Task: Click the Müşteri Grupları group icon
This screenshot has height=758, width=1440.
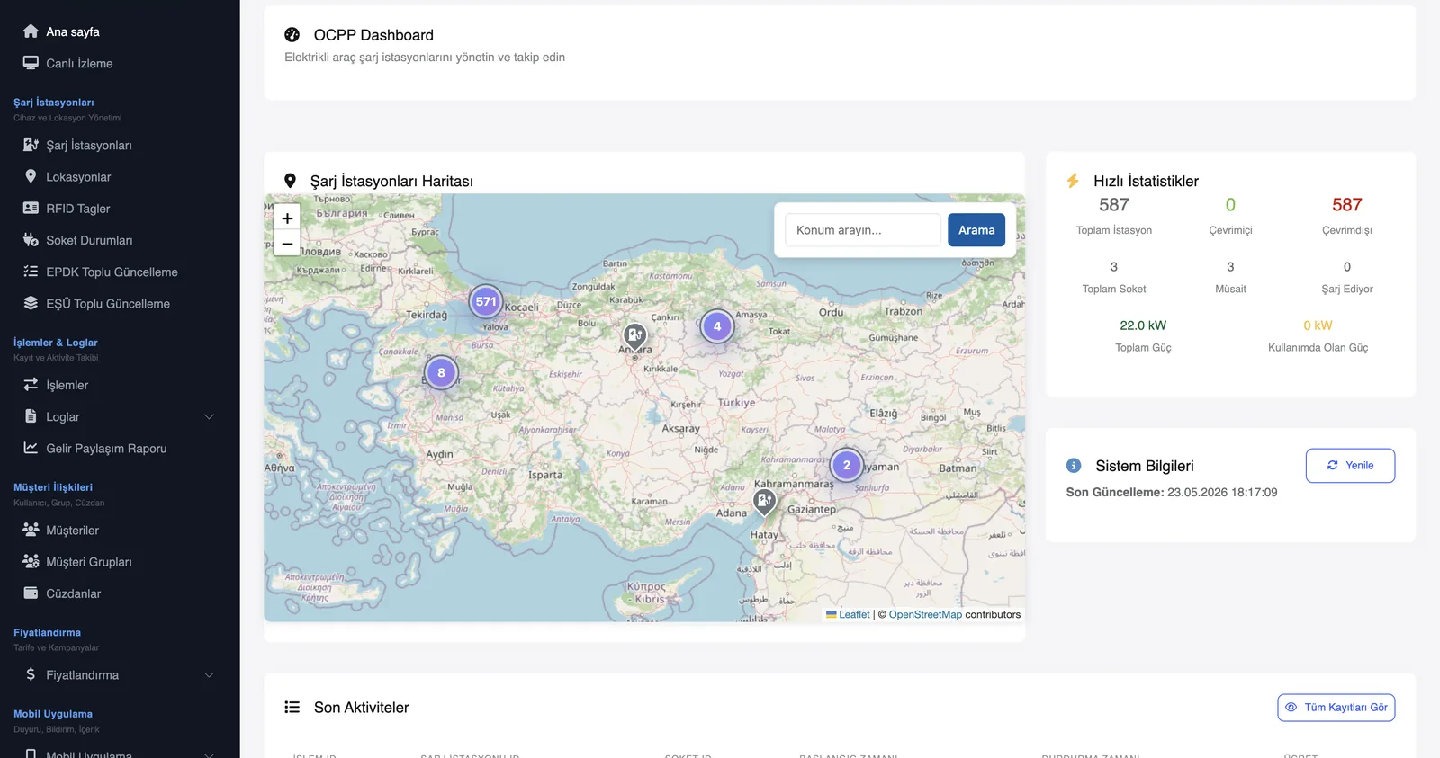Action: coord(31,561)
